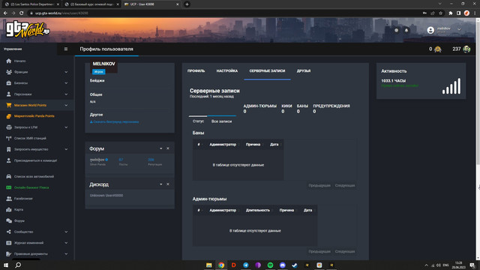Switch to the Друзья tab

point(304,70)
